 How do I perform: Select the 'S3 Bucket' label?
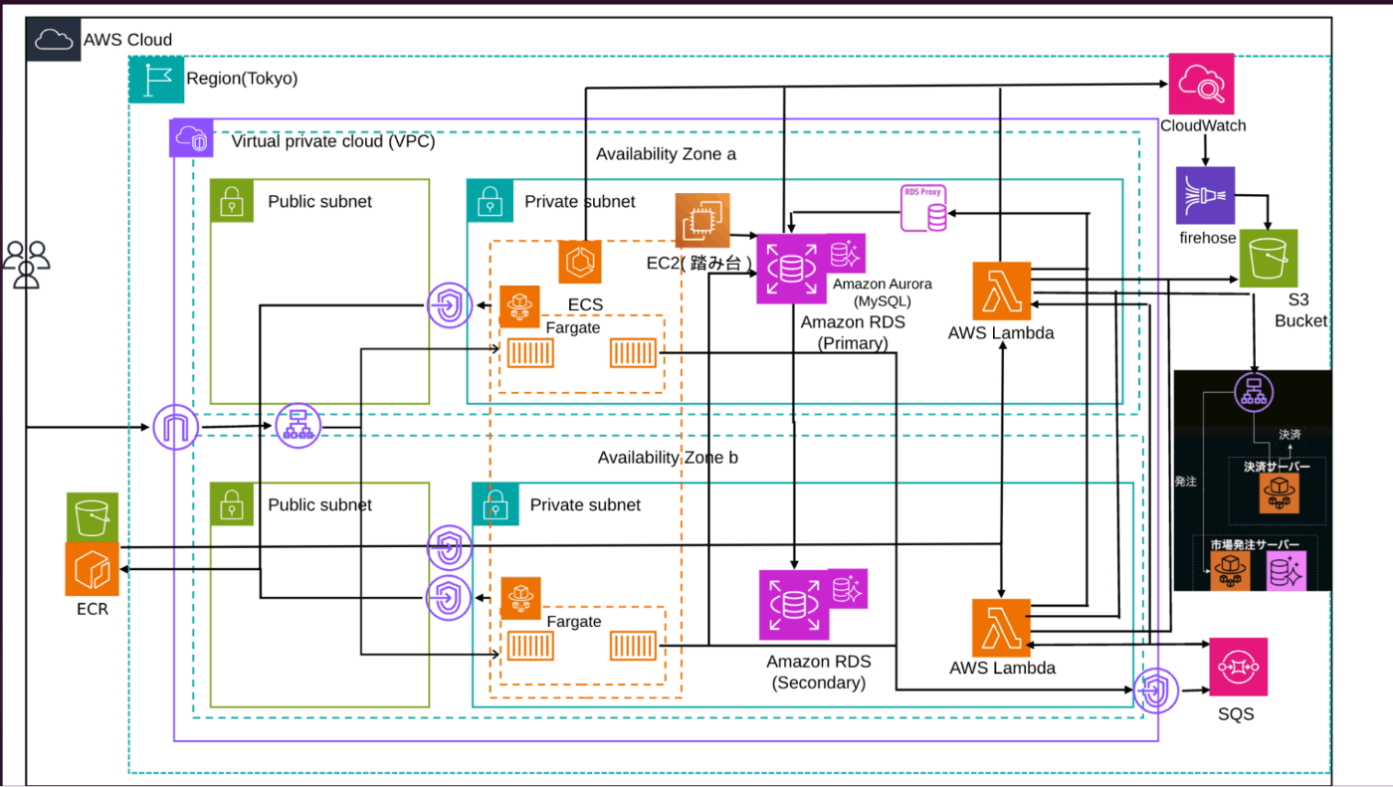[x=1300, y=311]
